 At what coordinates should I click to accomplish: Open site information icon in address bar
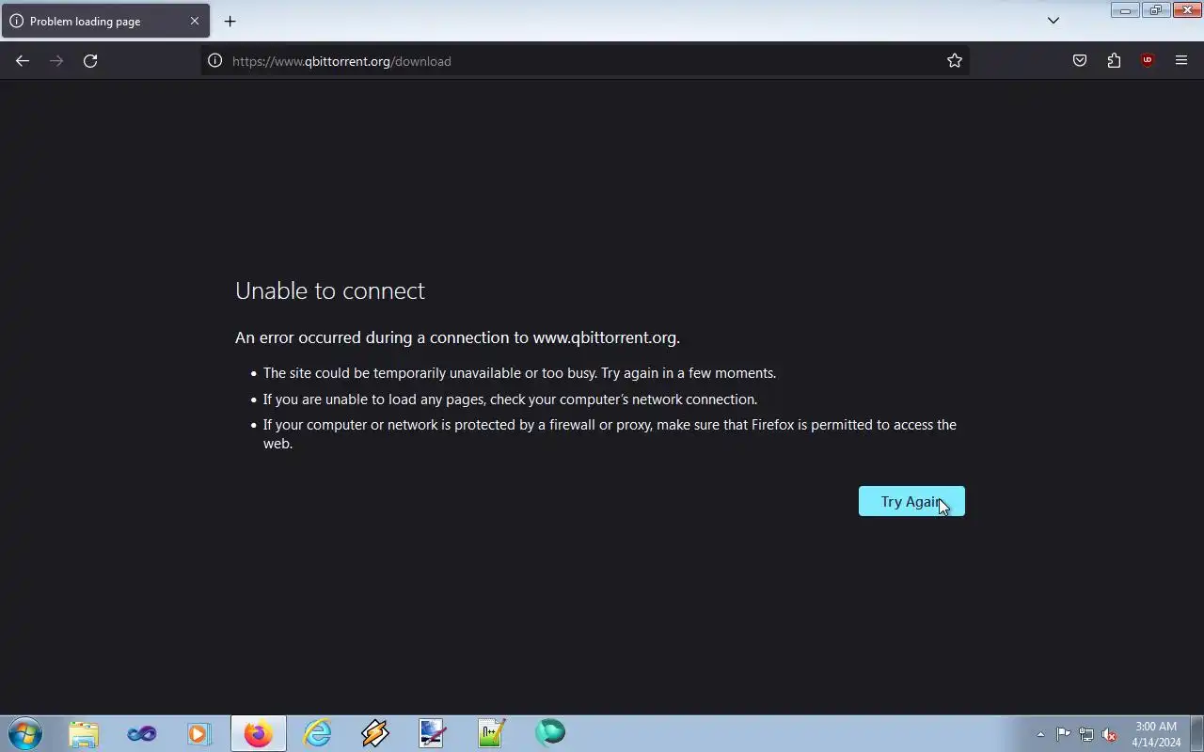214,61
